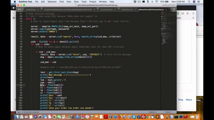Open Safari from the Dock
Image resolution: width=214 pixels, height=120 pixels.
click(x=115, y=117)
